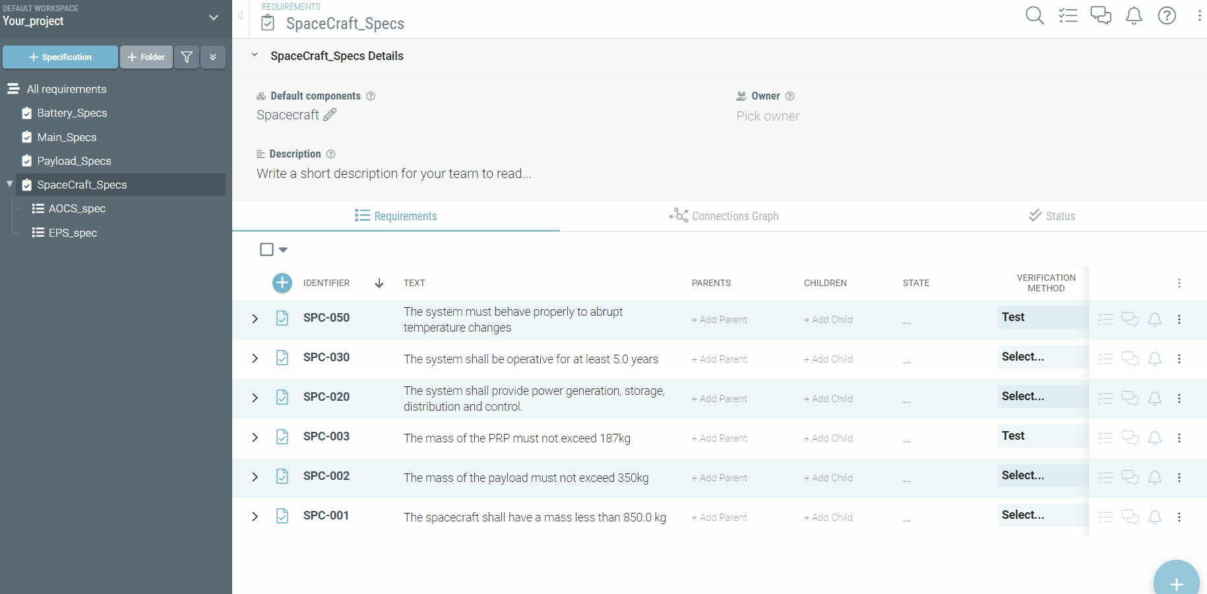Switch to the Connections Graph tab
Screen dimensions: 1207x594
(x=724, y=216)
